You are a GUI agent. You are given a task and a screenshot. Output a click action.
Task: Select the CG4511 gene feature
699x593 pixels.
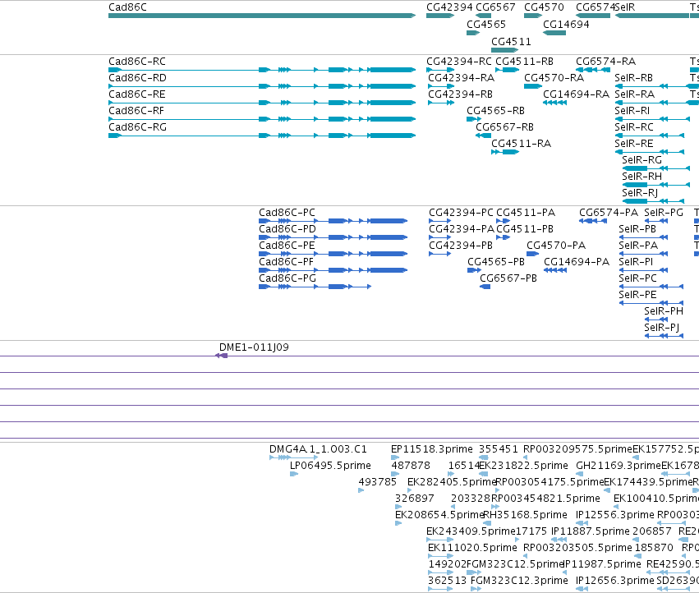point(504,50)
